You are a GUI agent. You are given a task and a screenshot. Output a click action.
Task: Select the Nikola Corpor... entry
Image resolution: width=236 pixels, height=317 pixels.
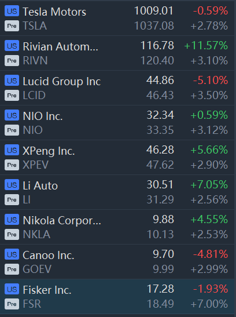(x=117, y=227)
